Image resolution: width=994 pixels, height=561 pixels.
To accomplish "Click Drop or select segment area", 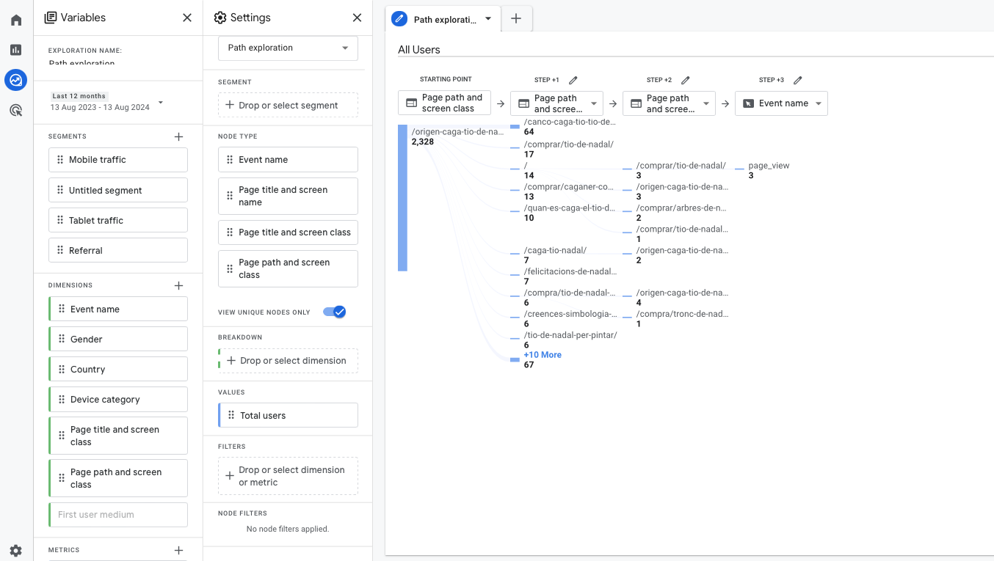I will (x=288, y=106).
